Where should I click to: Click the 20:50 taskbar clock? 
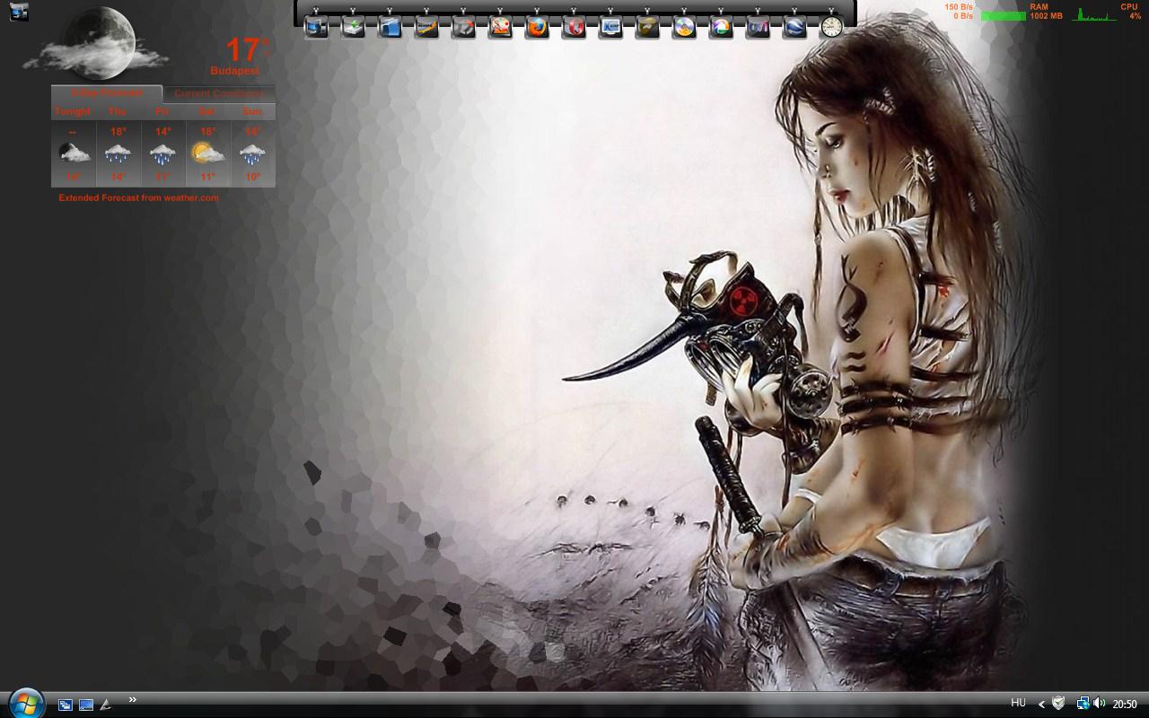(1125, 705)
